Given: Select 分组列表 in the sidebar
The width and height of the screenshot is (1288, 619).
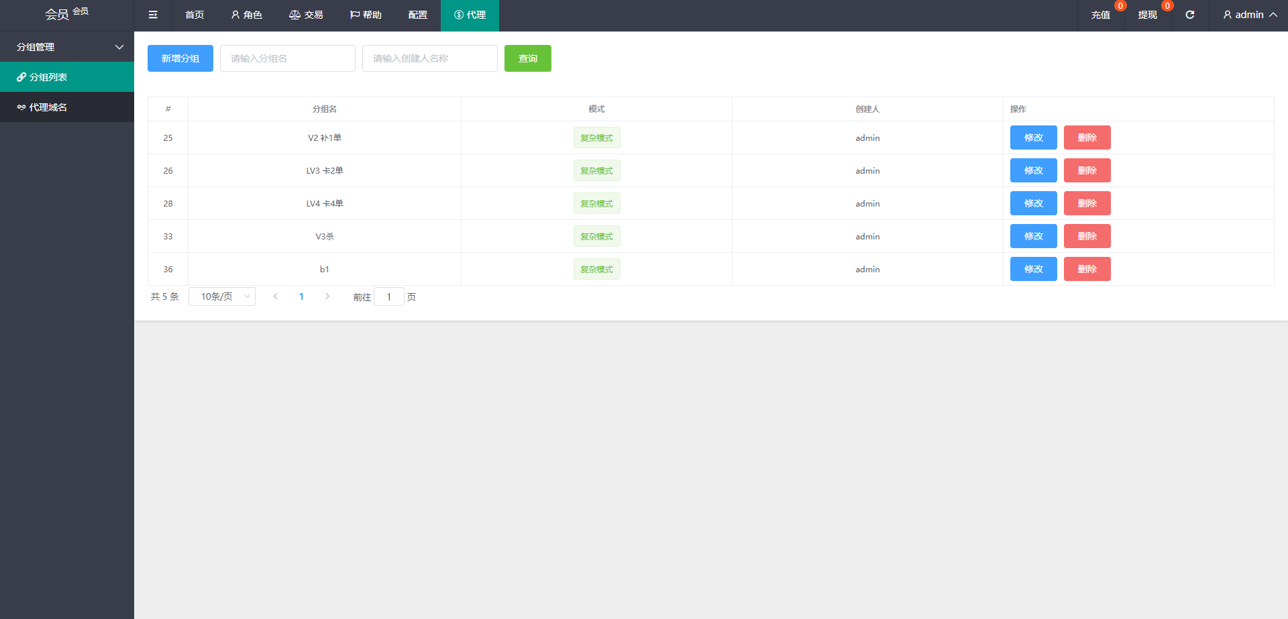Looking at the screenshot, I should 67,77.
